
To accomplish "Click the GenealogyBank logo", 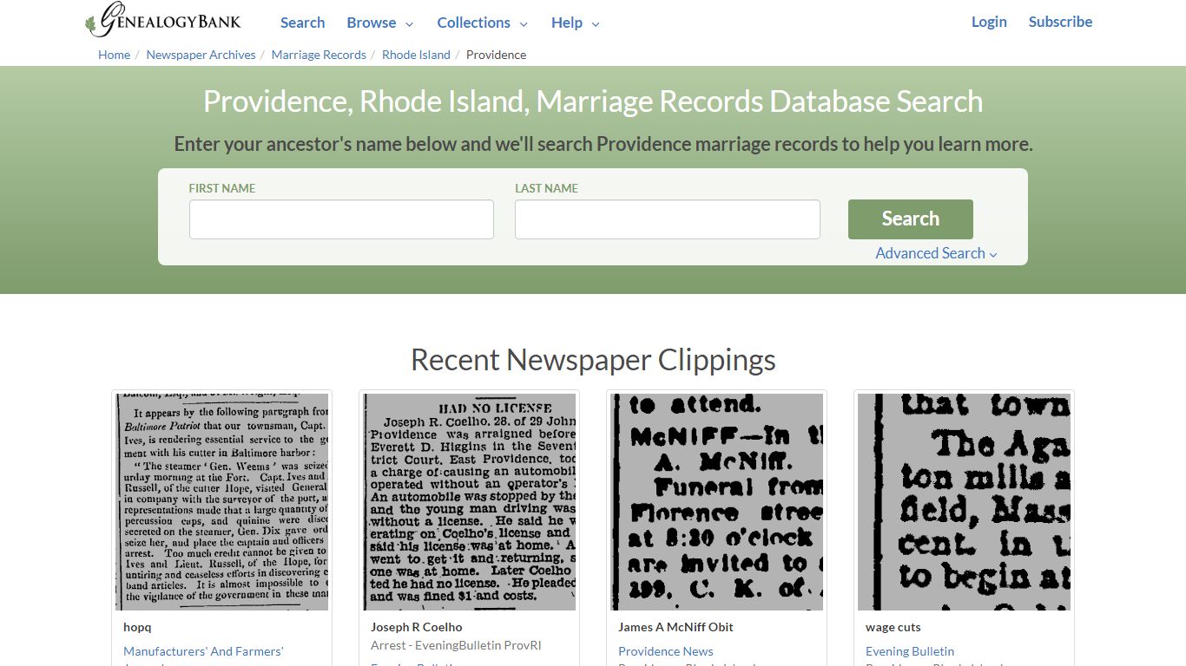I will tap(163, 21).
